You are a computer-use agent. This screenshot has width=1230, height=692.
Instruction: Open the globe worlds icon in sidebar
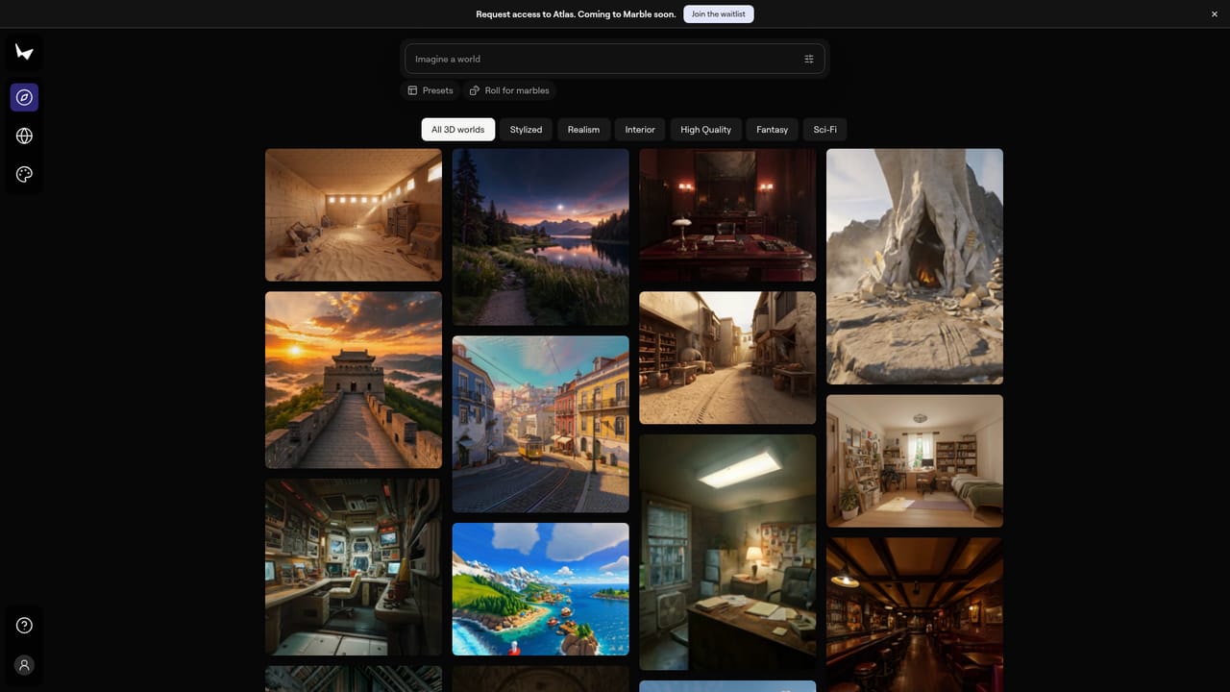[x=24, y=136]
